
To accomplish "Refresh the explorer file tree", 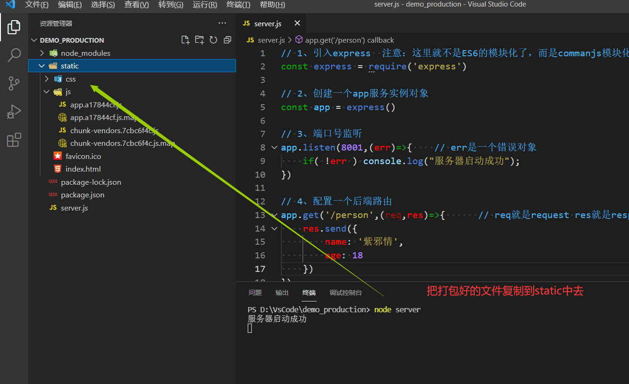I will point(213,40).
